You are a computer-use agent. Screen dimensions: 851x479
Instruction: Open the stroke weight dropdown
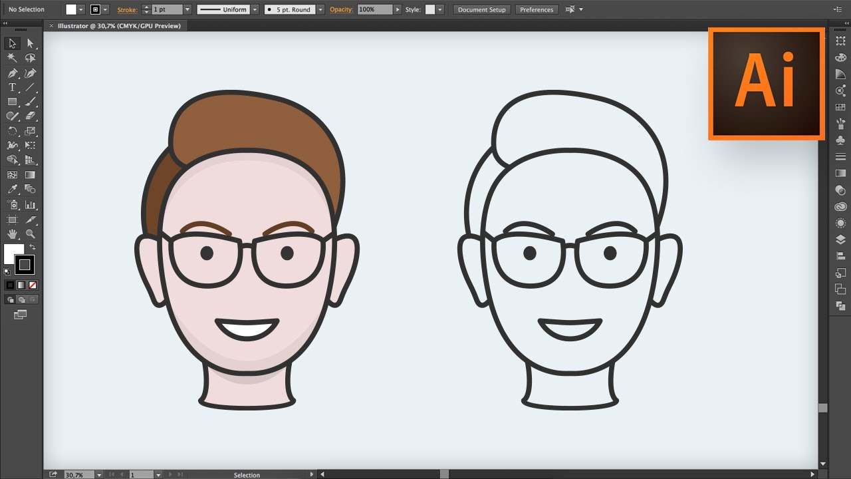[187, 10]
